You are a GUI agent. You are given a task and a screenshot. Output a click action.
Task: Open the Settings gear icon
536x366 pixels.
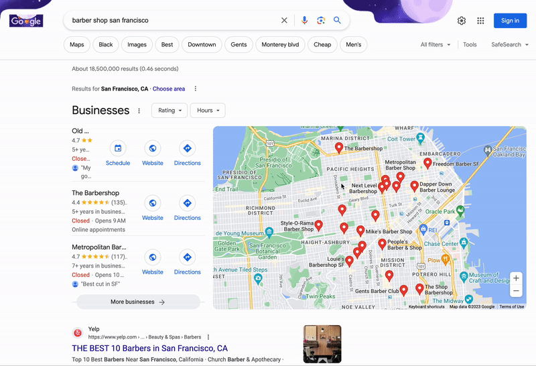click(462, 21)
